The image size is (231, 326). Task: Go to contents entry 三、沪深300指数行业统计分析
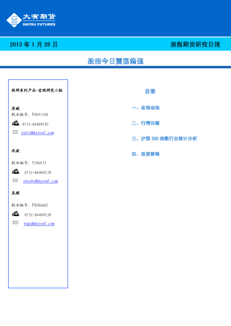click(x=164, y=139)
